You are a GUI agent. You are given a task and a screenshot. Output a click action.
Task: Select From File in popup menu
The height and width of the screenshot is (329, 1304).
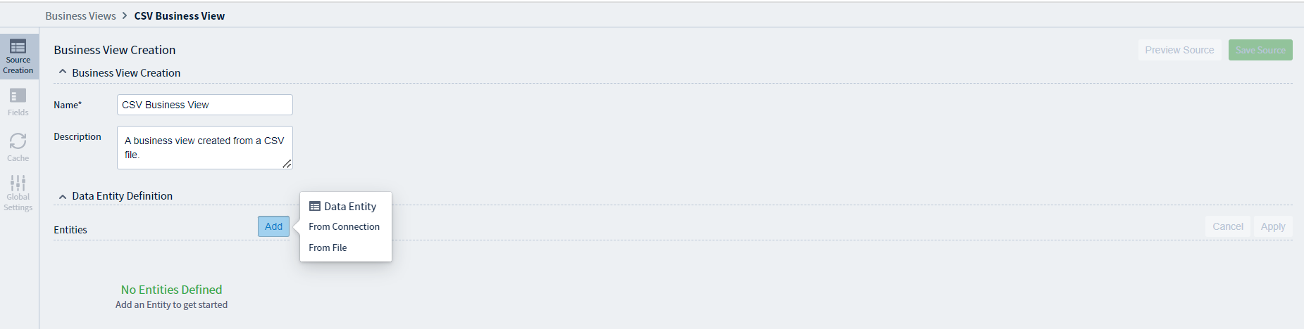pyautogui.click(x=328, y=247)
